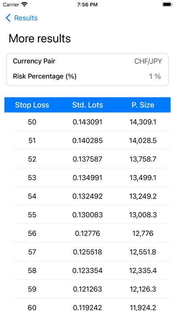Select stop loss value 52
The image size is (175, 311).
tap(32, 159)
